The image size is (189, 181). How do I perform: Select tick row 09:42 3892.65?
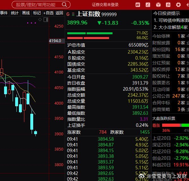tap(108, 173)
